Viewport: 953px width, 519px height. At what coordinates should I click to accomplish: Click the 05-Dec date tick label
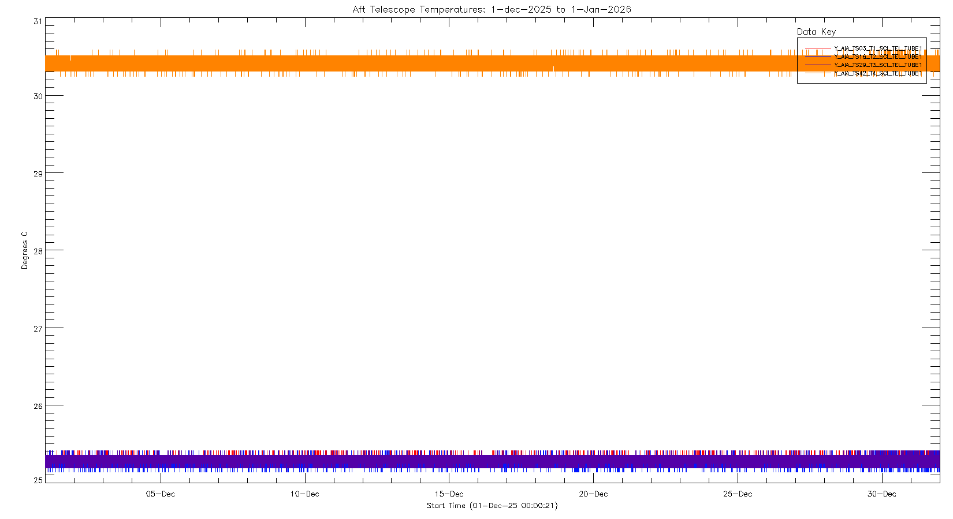pyautogui.click(x=161, y=494)
